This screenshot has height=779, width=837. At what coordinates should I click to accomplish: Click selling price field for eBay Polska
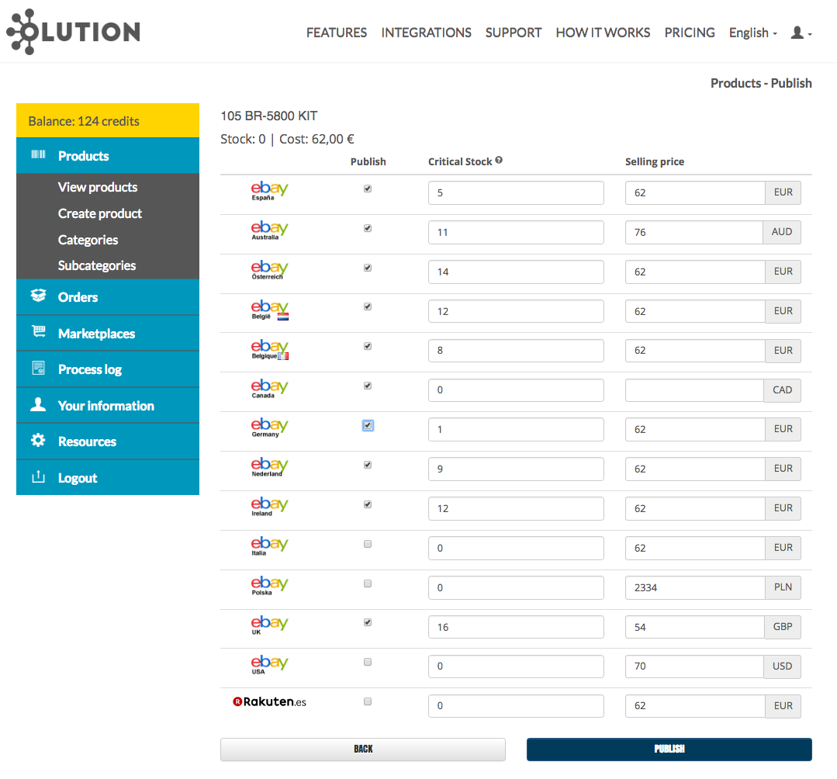coord(695,588)
